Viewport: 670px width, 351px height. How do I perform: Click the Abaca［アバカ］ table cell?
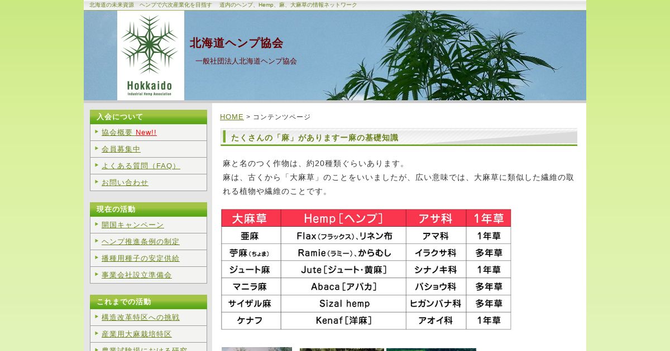point(343,287)
